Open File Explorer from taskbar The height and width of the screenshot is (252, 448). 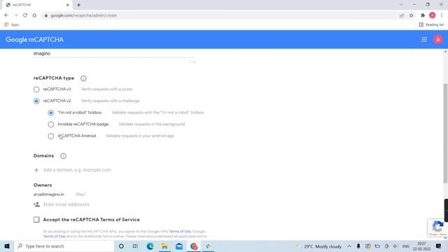tap(164, 246)
